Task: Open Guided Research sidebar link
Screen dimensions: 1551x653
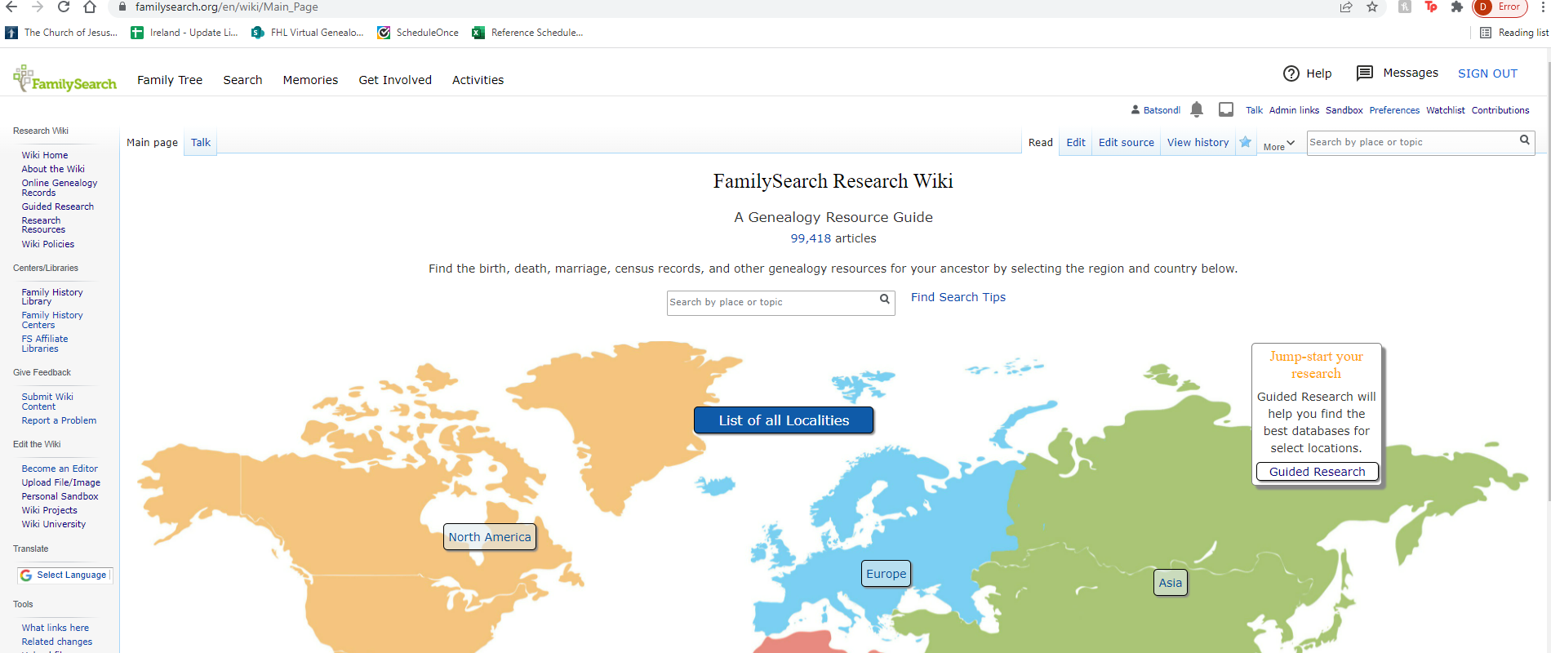Action: pyautogui.click(x=58, y=207)
